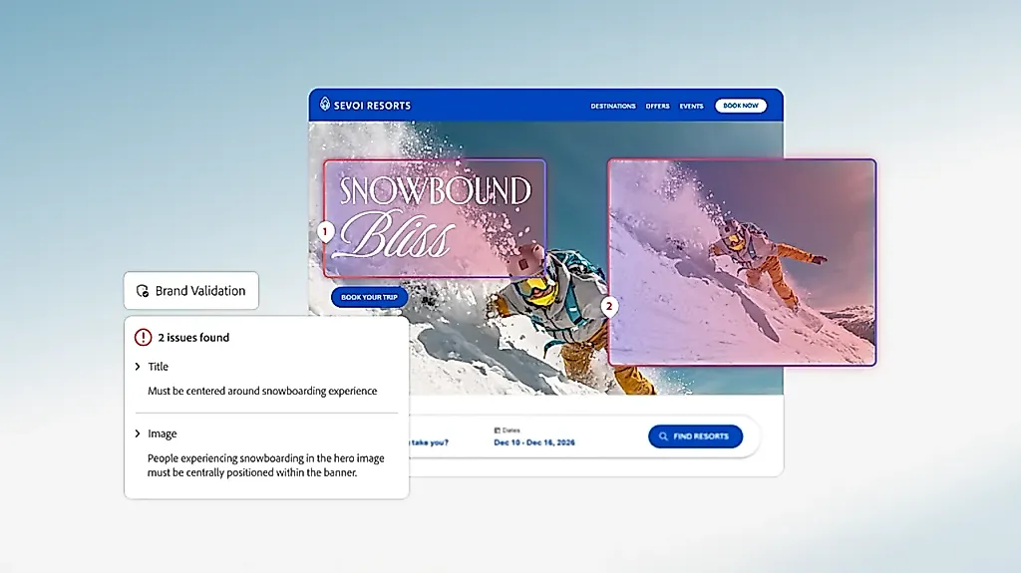1021x573 pixels.
Task: Select the Snowbound Bliss title block
Action: click(x=435, y=218)
